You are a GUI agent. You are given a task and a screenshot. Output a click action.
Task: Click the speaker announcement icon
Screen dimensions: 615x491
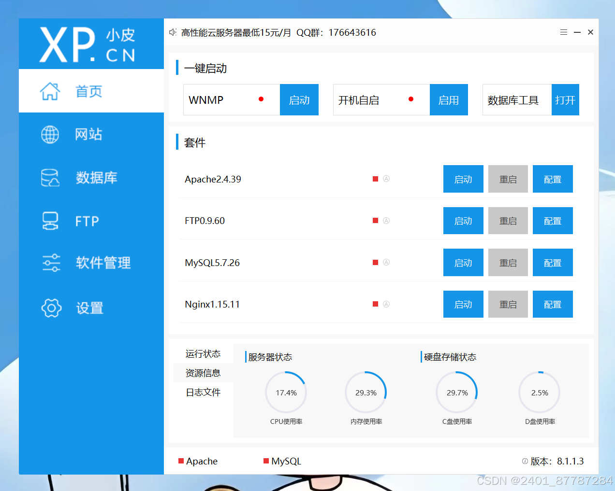click(x=173, y=32)
